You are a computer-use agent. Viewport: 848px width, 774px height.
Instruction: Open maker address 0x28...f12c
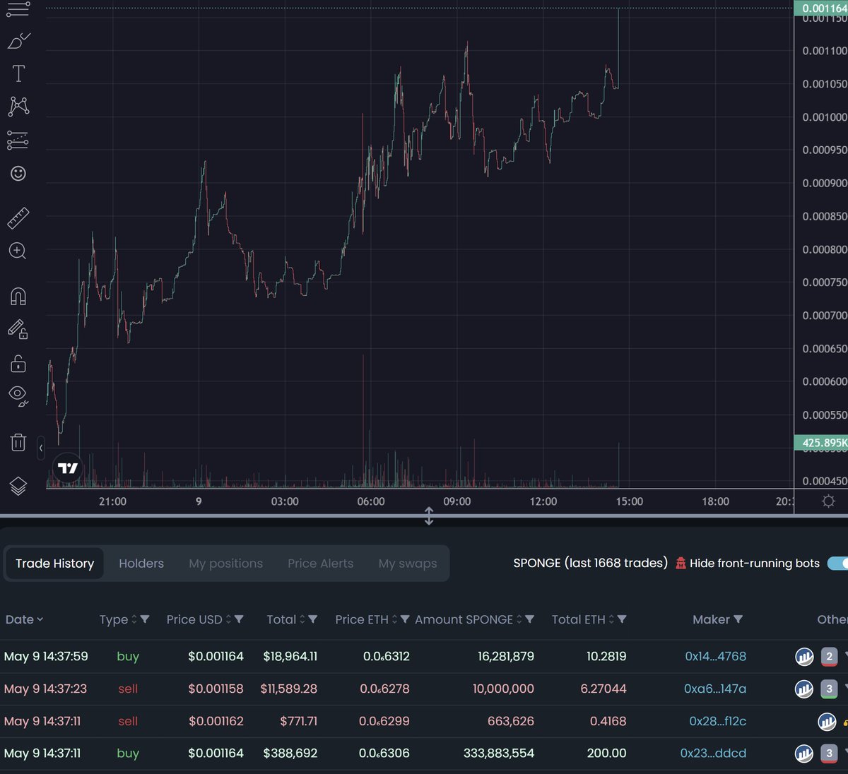point(717,721)
